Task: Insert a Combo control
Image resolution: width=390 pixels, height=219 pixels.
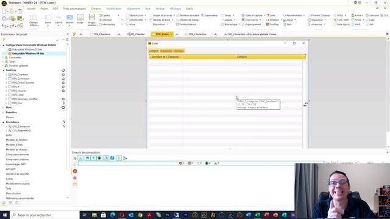Action: coord(105,15)
